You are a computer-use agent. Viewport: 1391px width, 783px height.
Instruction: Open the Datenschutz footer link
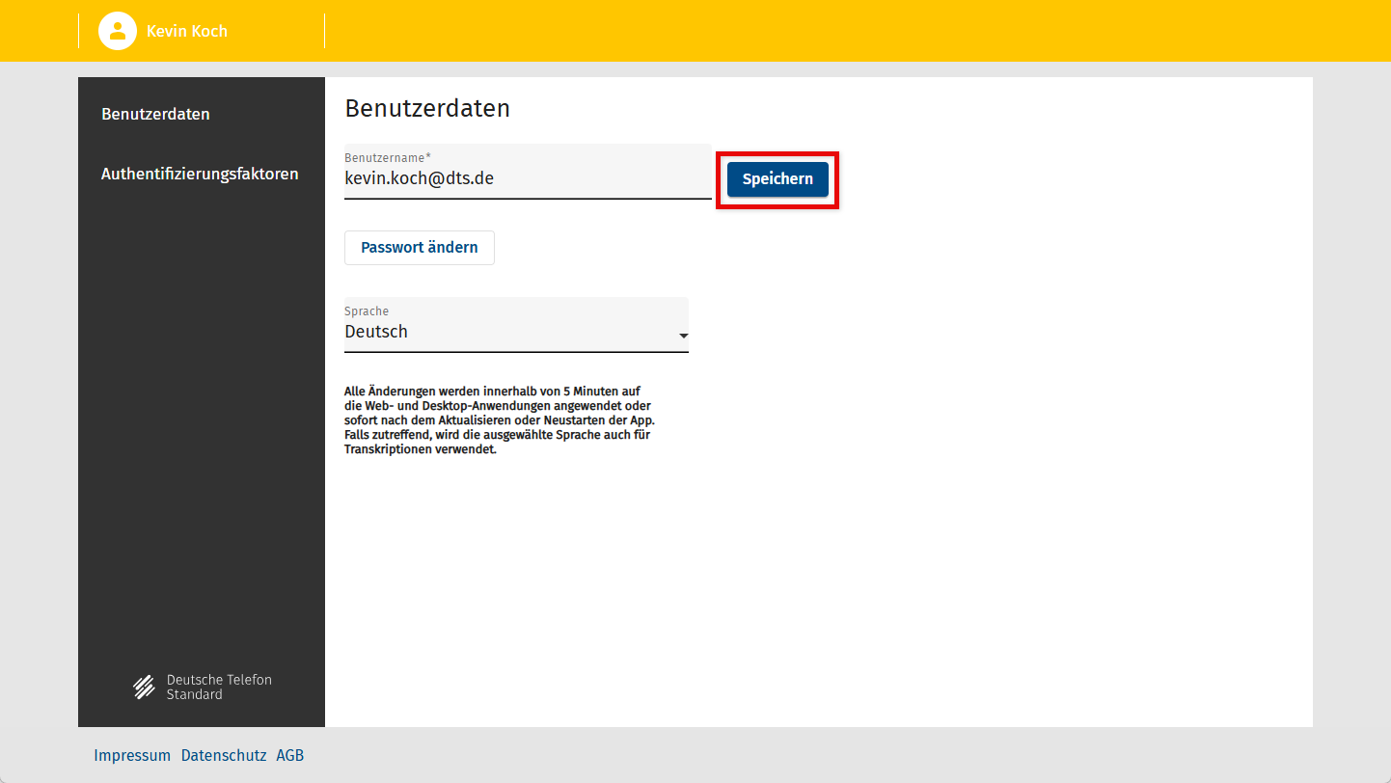(224, 755)
